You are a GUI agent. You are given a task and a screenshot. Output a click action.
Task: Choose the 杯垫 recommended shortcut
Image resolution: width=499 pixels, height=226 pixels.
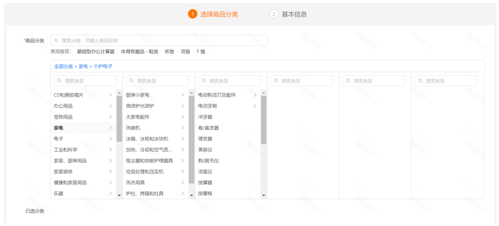(x=169, y=52)
